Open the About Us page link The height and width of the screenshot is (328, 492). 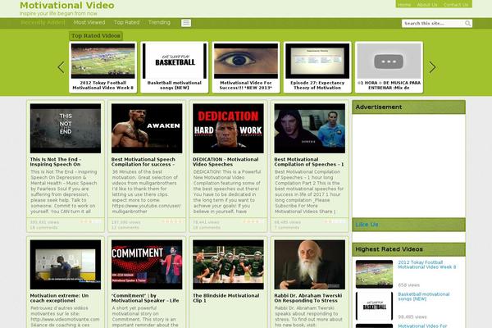coord(427,5)
